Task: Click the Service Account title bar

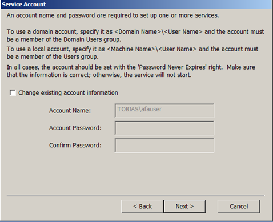Action: click(136, 4)
